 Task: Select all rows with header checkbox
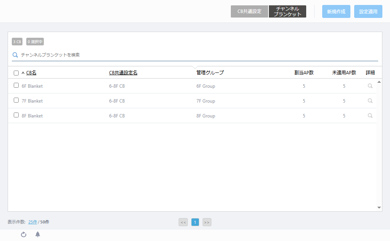[x=16, y=73]
